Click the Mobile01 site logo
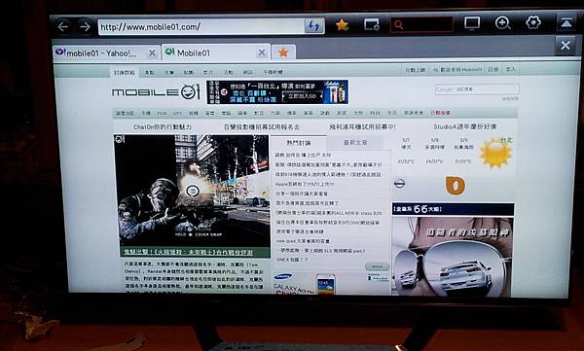The image size is (584, 351). (x=156, y=92)
